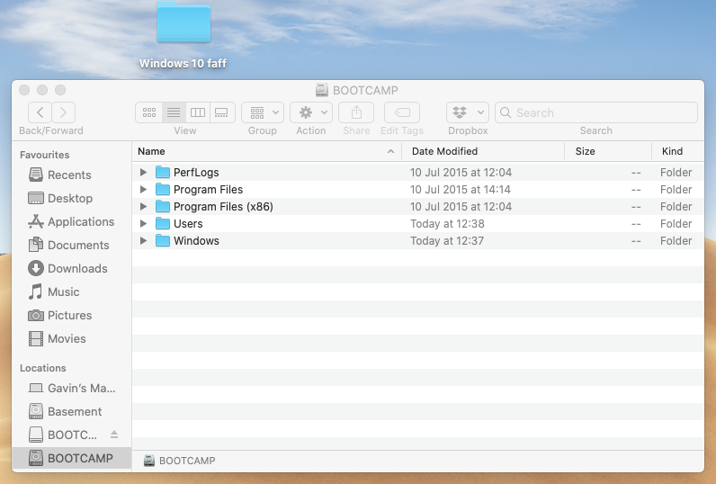Click in the Search field
This screenshot has width=716, height=484.
point(595,112)
